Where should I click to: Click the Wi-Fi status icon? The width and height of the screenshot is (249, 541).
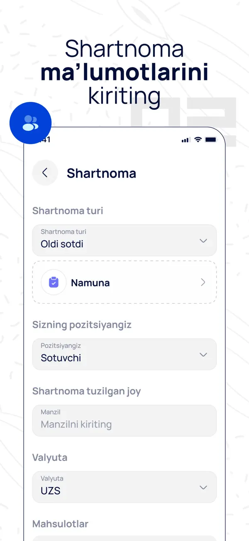tap(198, 140)
